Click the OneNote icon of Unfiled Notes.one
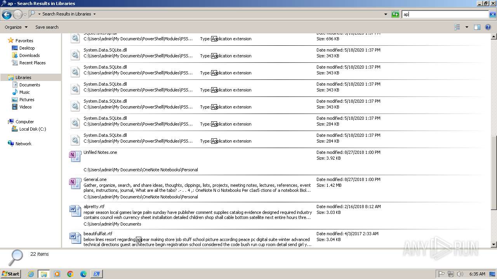The image size is (497, 279). 75,157
